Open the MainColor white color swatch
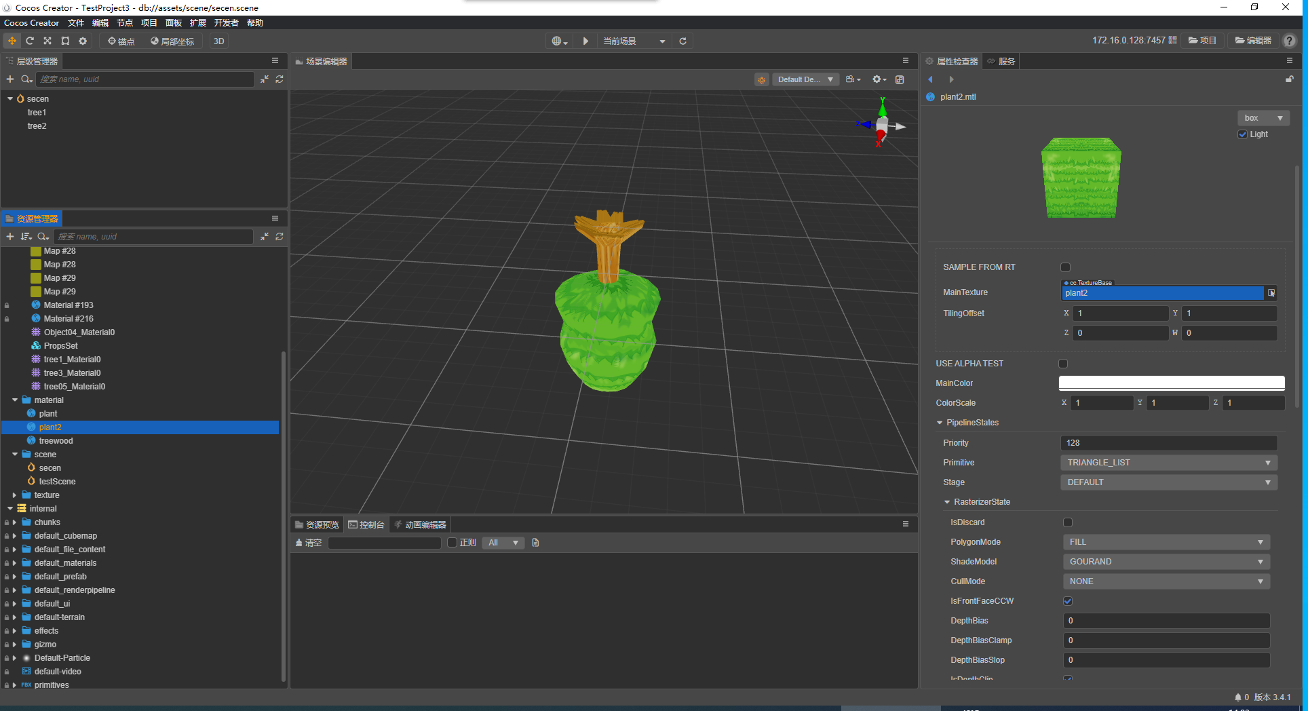This screenshot has width=1308, height=711. (1172, 383)
